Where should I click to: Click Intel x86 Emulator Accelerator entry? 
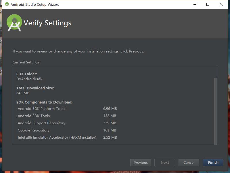[57, 138]
